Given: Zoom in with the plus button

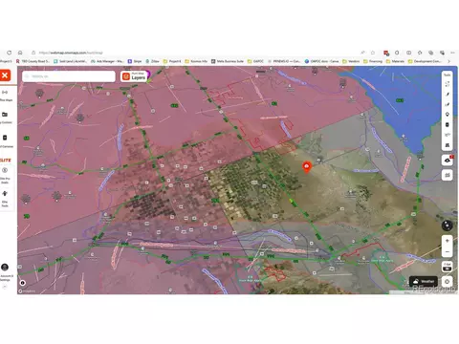Looking at the screenshot, I should coord(448,241).
